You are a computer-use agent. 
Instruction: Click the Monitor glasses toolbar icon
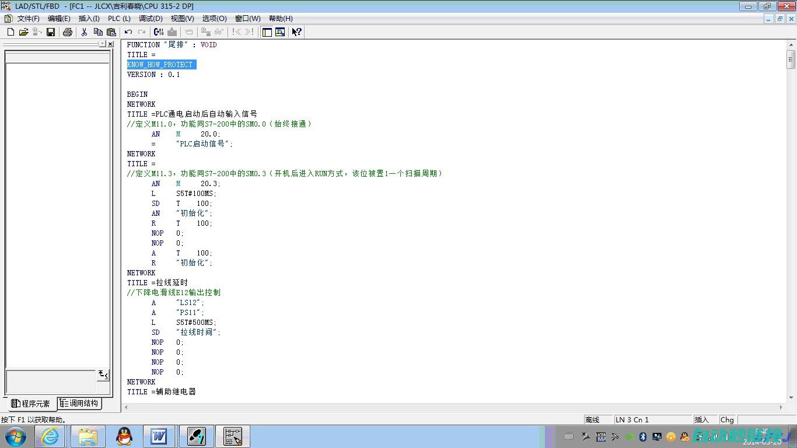point(219,32)
